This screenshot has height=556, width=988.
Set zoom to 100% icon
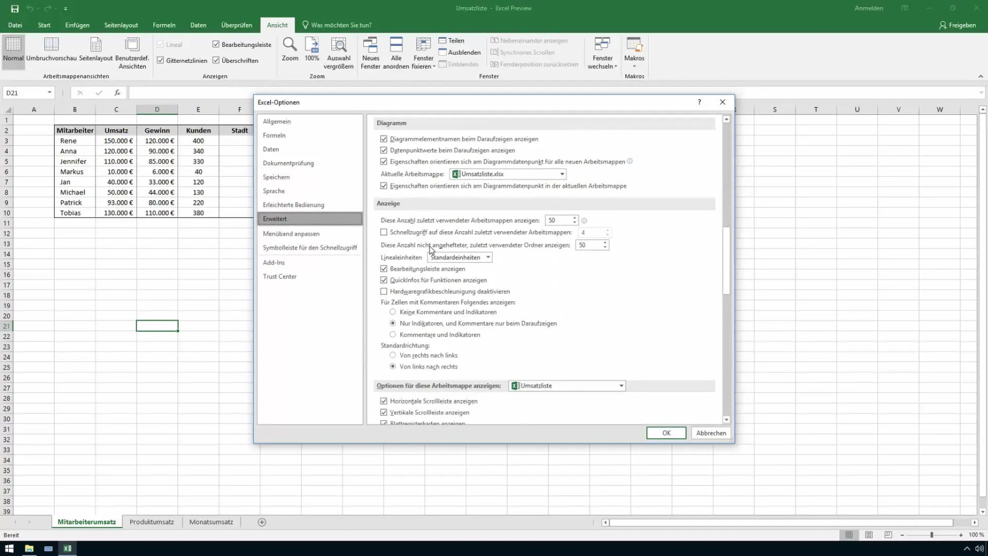point(312,49)
